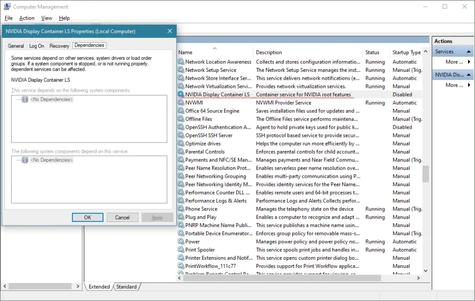Click gear icon for Parental Controls service
The image size is (475, 301).
pos(181,151)
